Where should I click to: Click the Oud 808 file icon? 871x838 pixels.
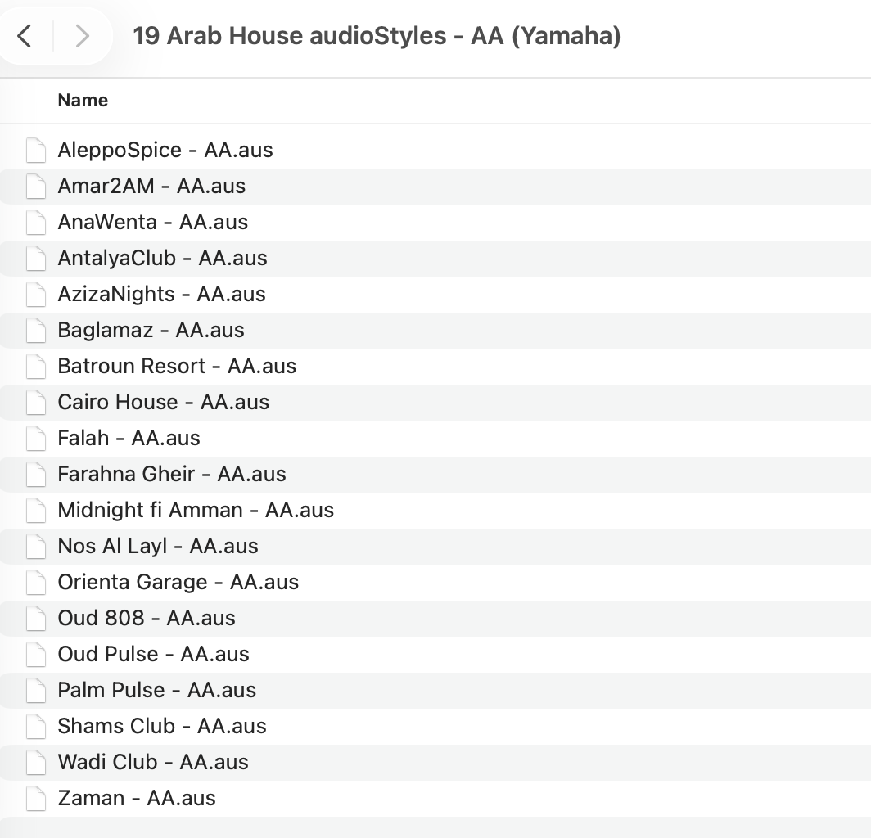click(35, 619)
